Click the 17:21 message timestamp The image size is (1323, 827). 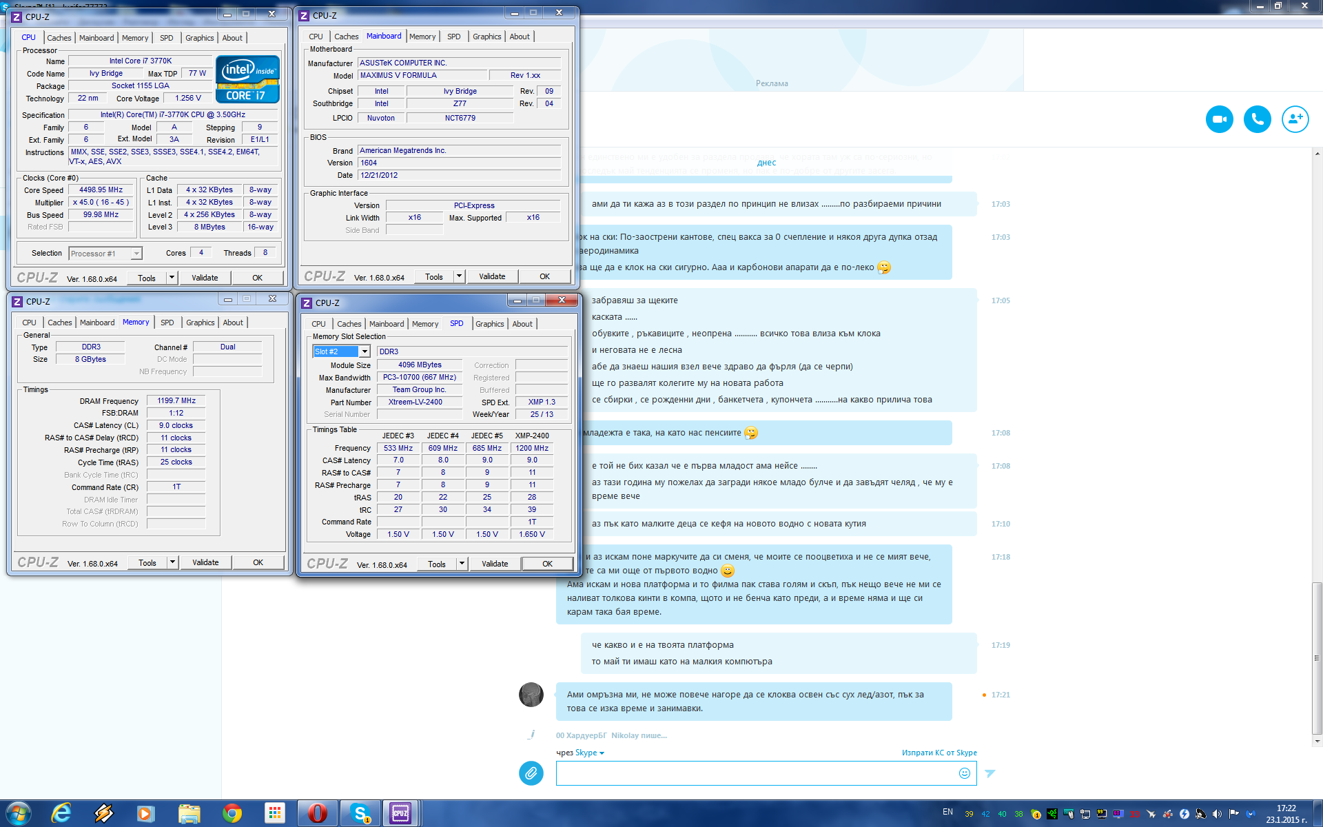point(1001,695)
